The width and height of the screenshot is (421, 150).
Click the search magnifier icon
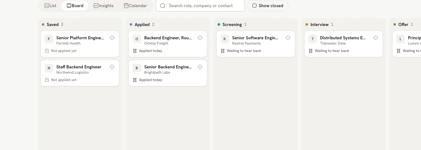(163, 6)
